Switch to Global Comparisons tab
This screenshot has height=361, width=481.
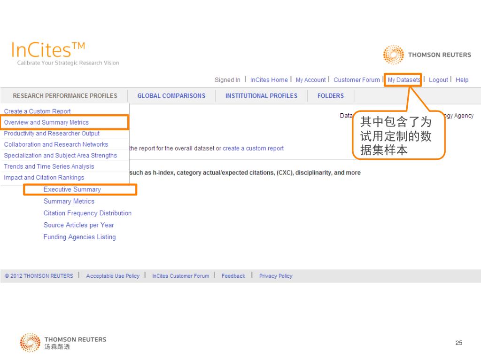171,96
